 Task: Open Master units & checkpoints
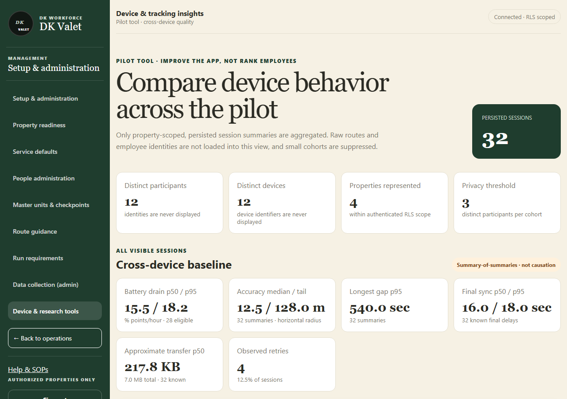[x=55, y=205]
